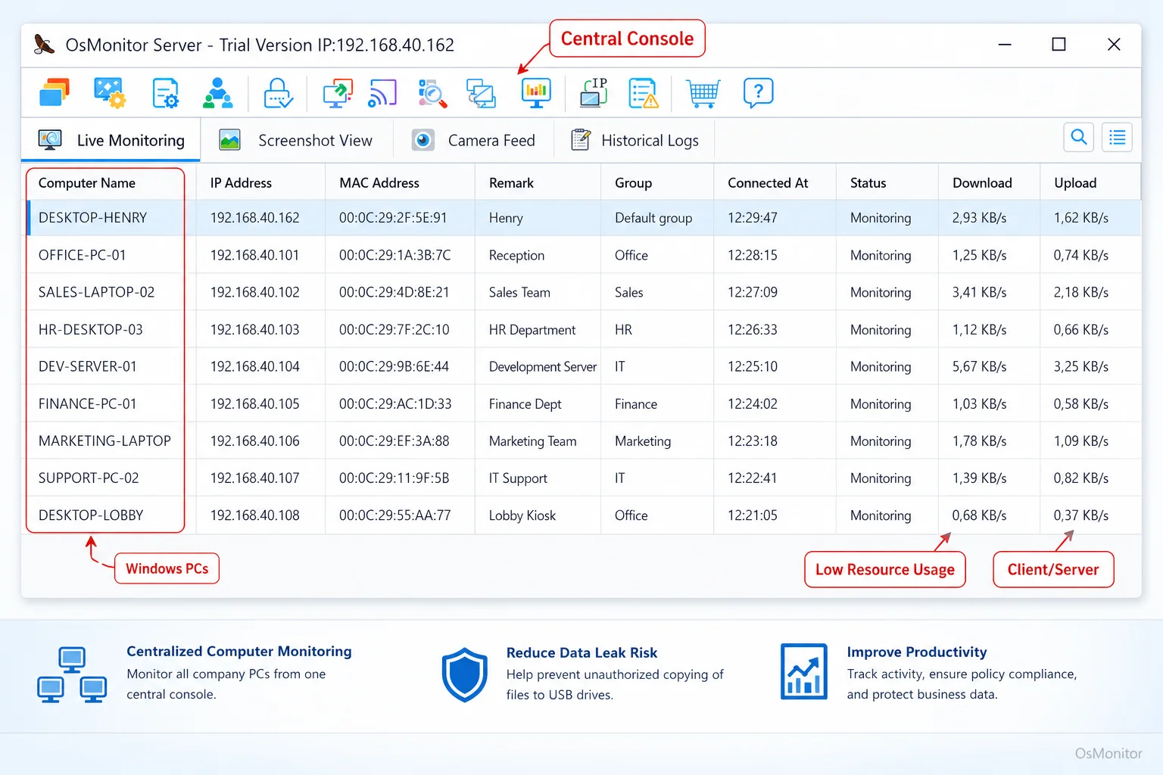This screenshot has height=775, width=1163.
Task: Open the Camera Feed tab
Action: (x=473, y=140)
